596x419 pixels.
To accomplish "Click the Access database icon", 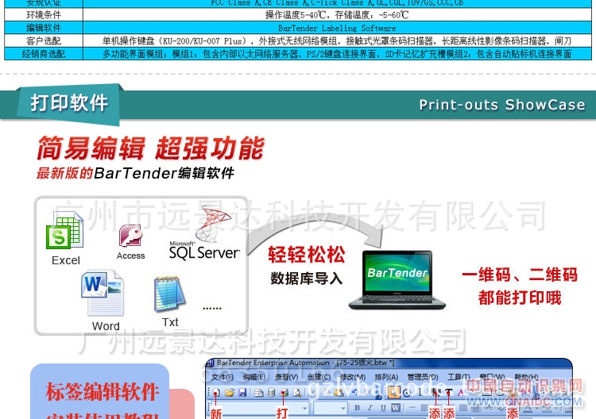I will tap(130, 236).
